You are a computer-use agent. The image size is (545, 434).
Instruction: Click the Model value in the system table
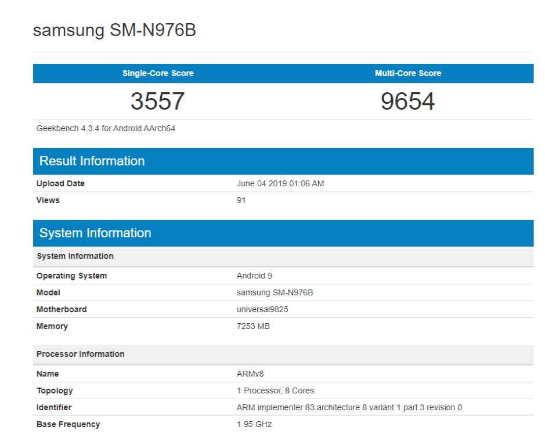pyautogui.click(x=275, y=292)
